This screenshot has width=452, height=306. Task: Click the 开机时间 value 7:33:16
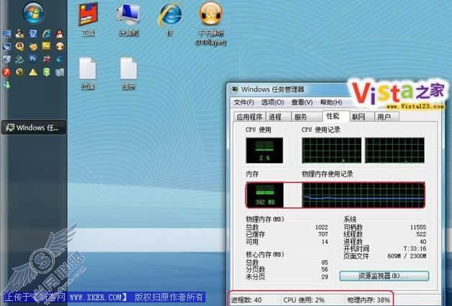[x=415, y=248]
